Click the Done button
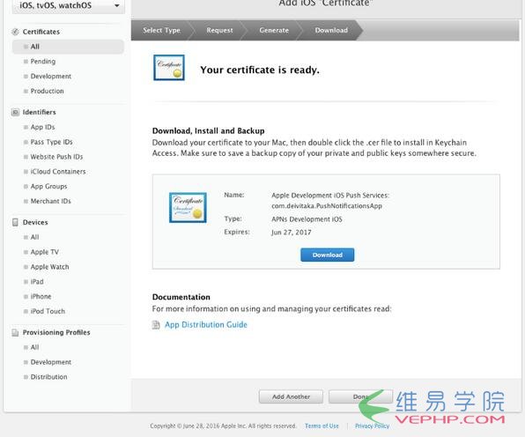Screen dimensions: 525x437 click(360, 396)
